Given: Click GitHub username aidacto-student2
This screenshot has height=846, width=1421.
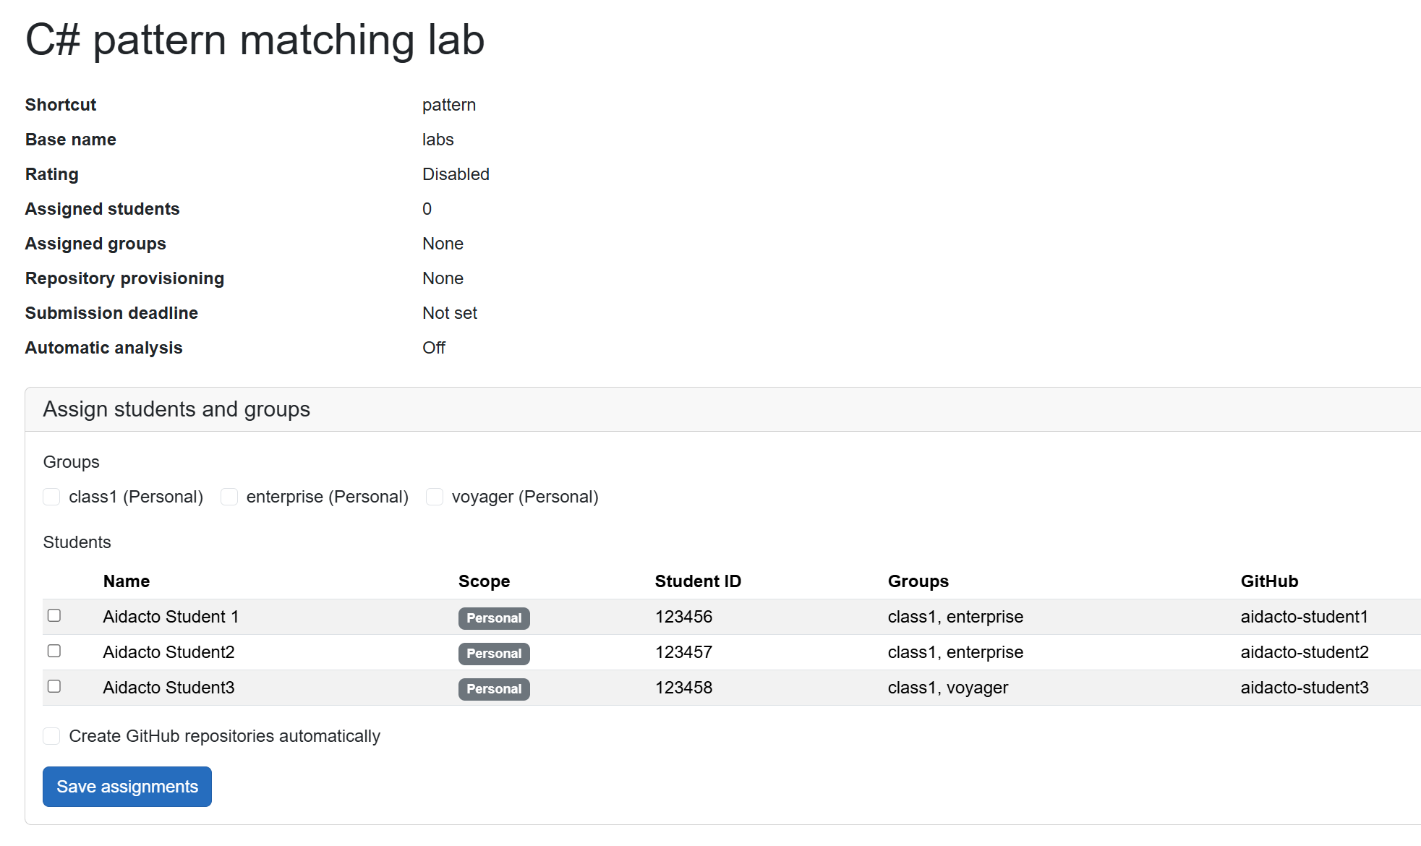Looking at the screenshot, I should pyautogui.click(x=1305, y=652).
